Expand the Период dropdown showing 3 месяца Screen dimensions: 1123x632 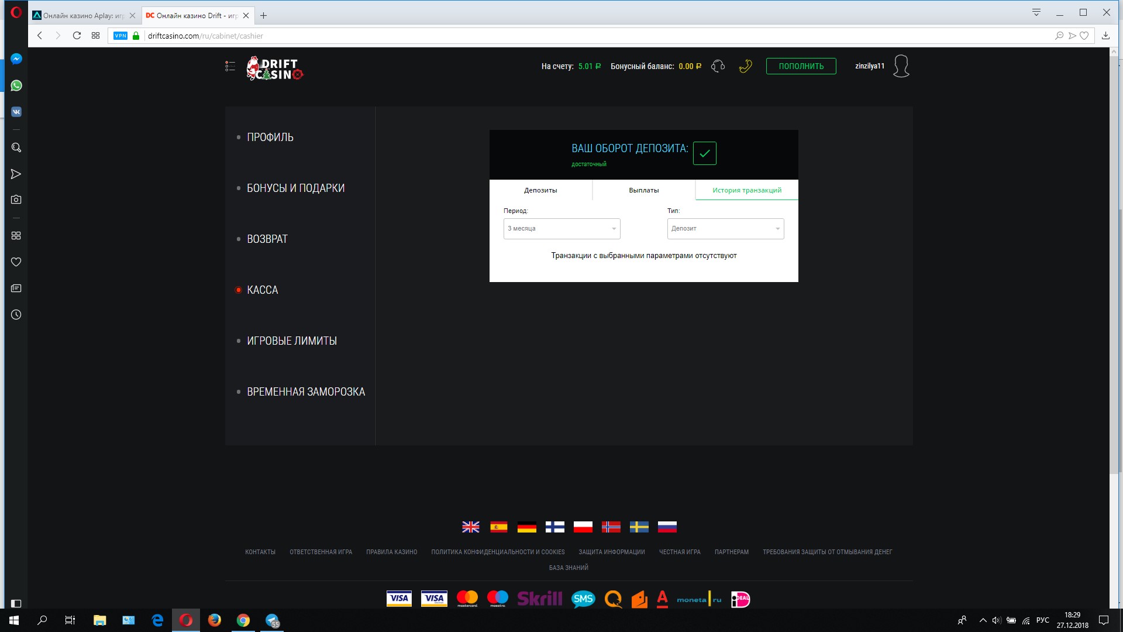click(561, 229)
